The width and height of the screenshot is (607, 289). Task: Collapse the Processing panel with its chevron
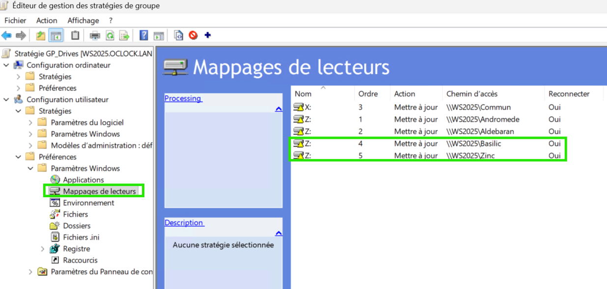pyautogui.click(x=278, y=109)
